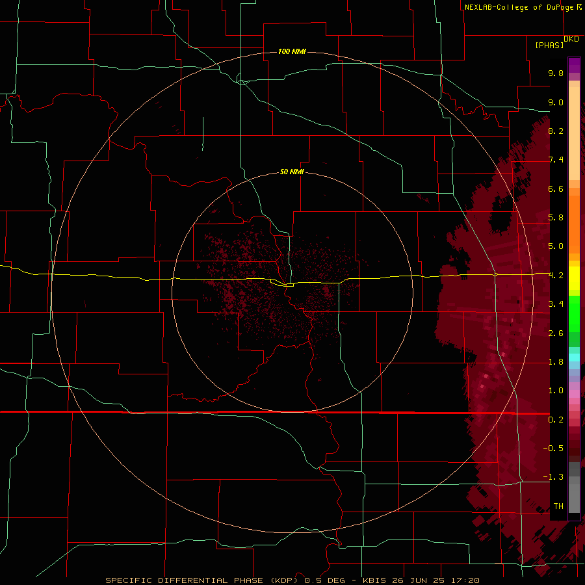This screenshot has width=585, height=585.
Task: Click the 1.0 value on color scale
Action: pos(556,391)
